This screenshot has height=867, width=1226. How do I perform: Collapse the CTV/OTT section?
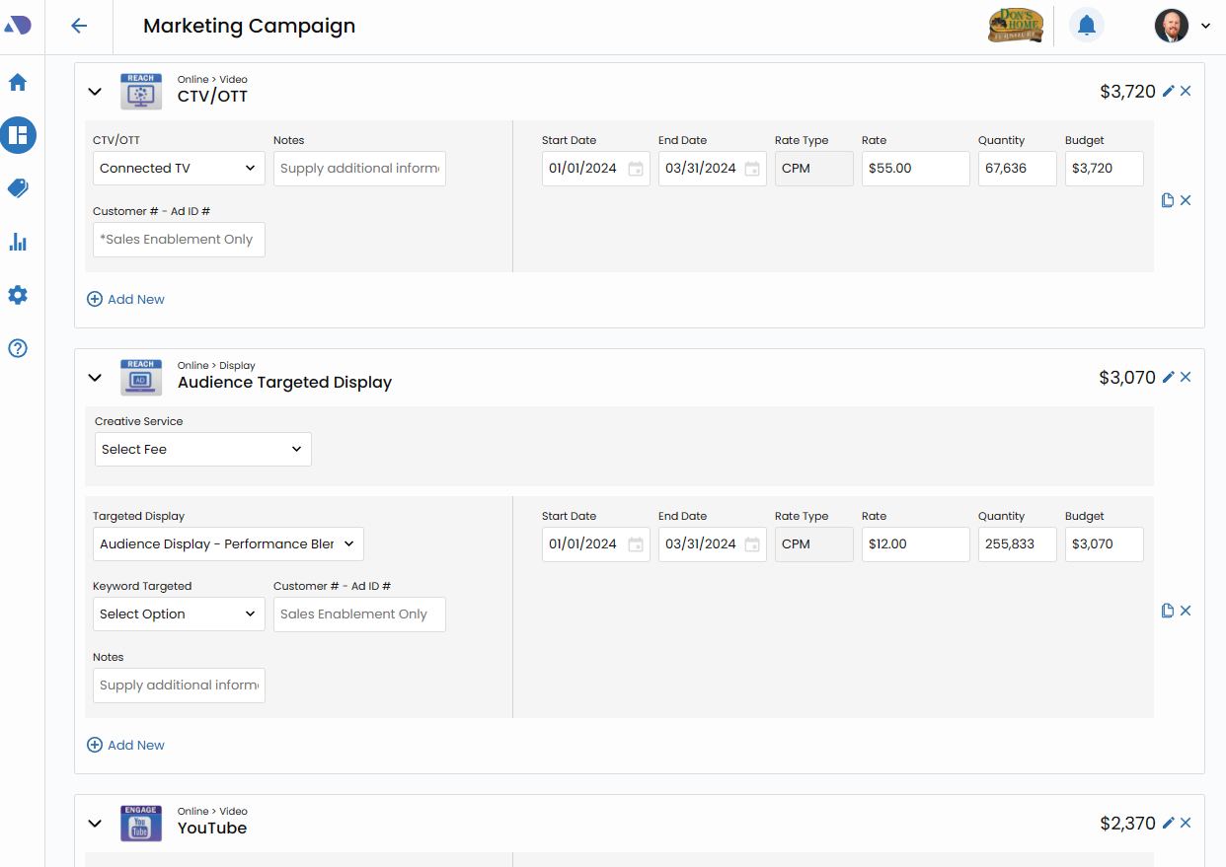pyautogui.click(x=95, y=92)
